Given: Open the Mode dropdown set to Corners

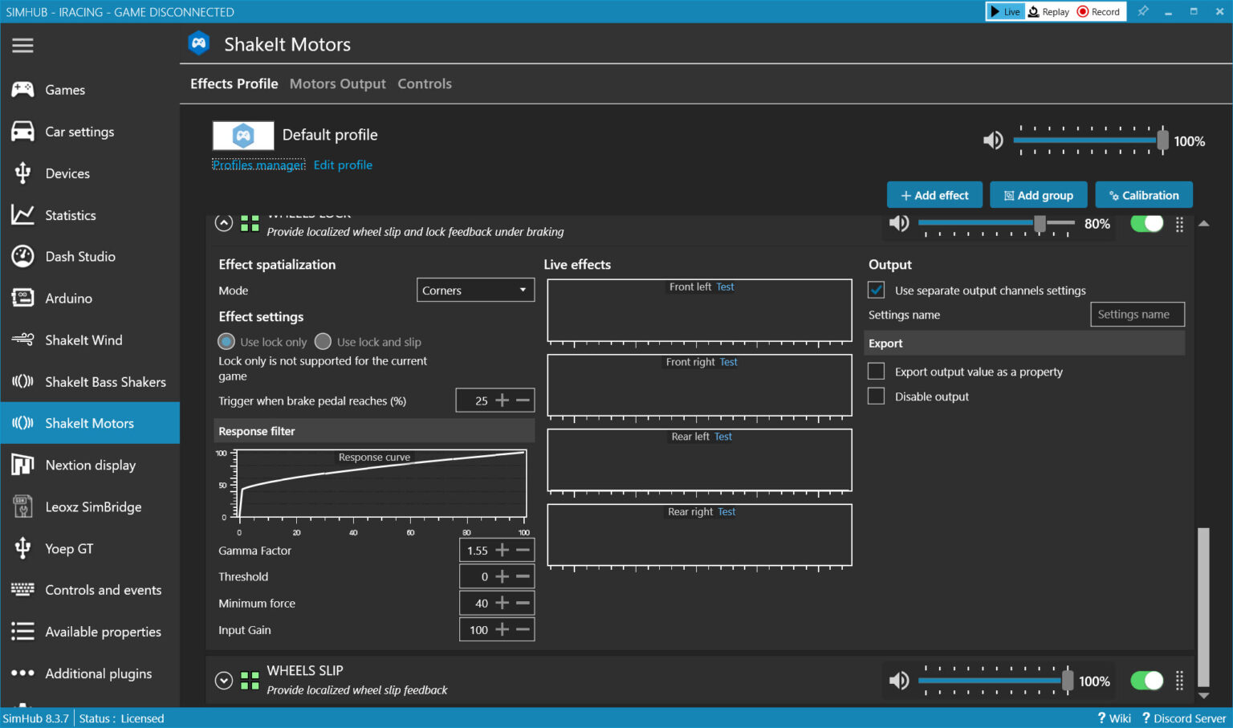Looking at the screenshot, I should [x=475, y=291].
